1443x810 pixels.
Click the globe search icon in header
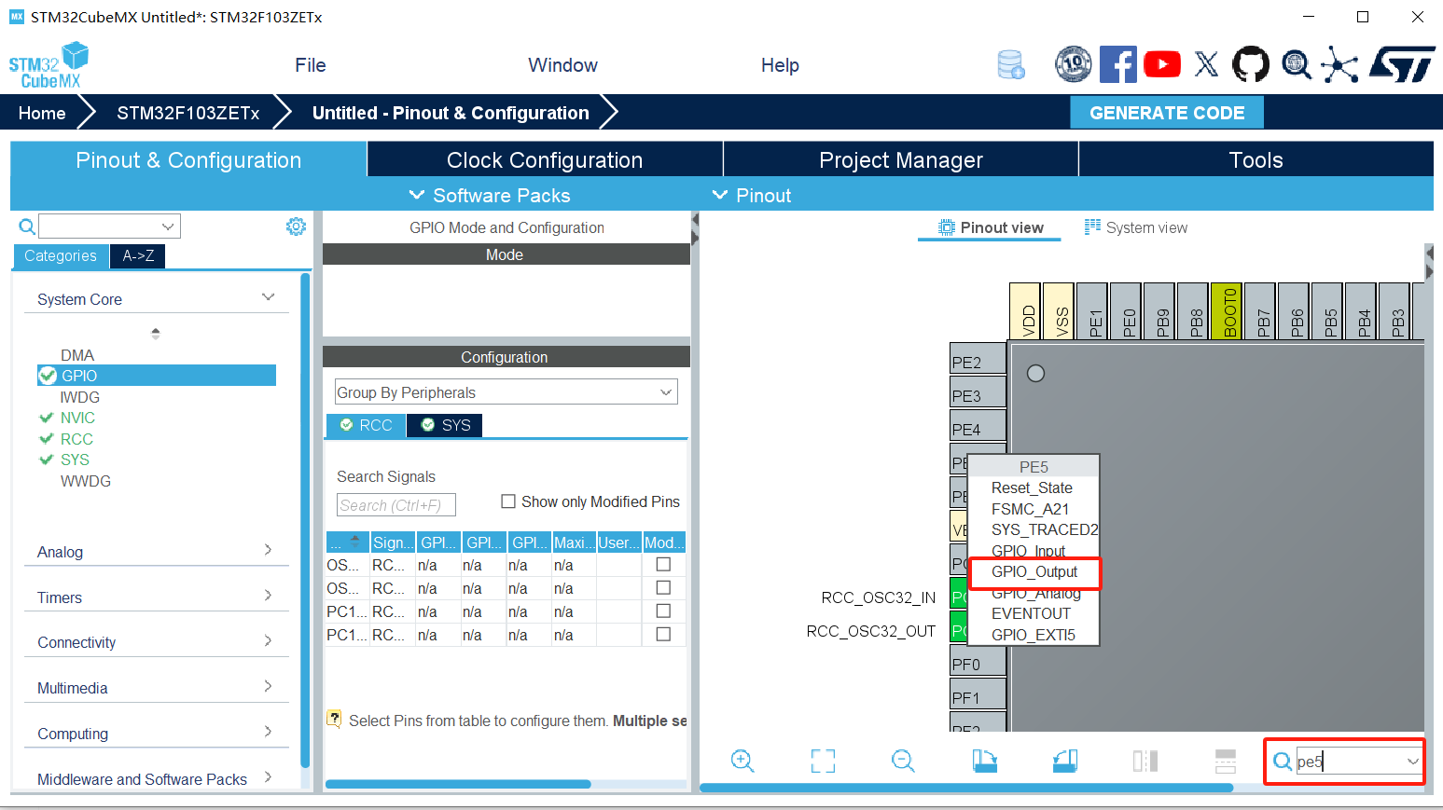(x=1296, y=64)
